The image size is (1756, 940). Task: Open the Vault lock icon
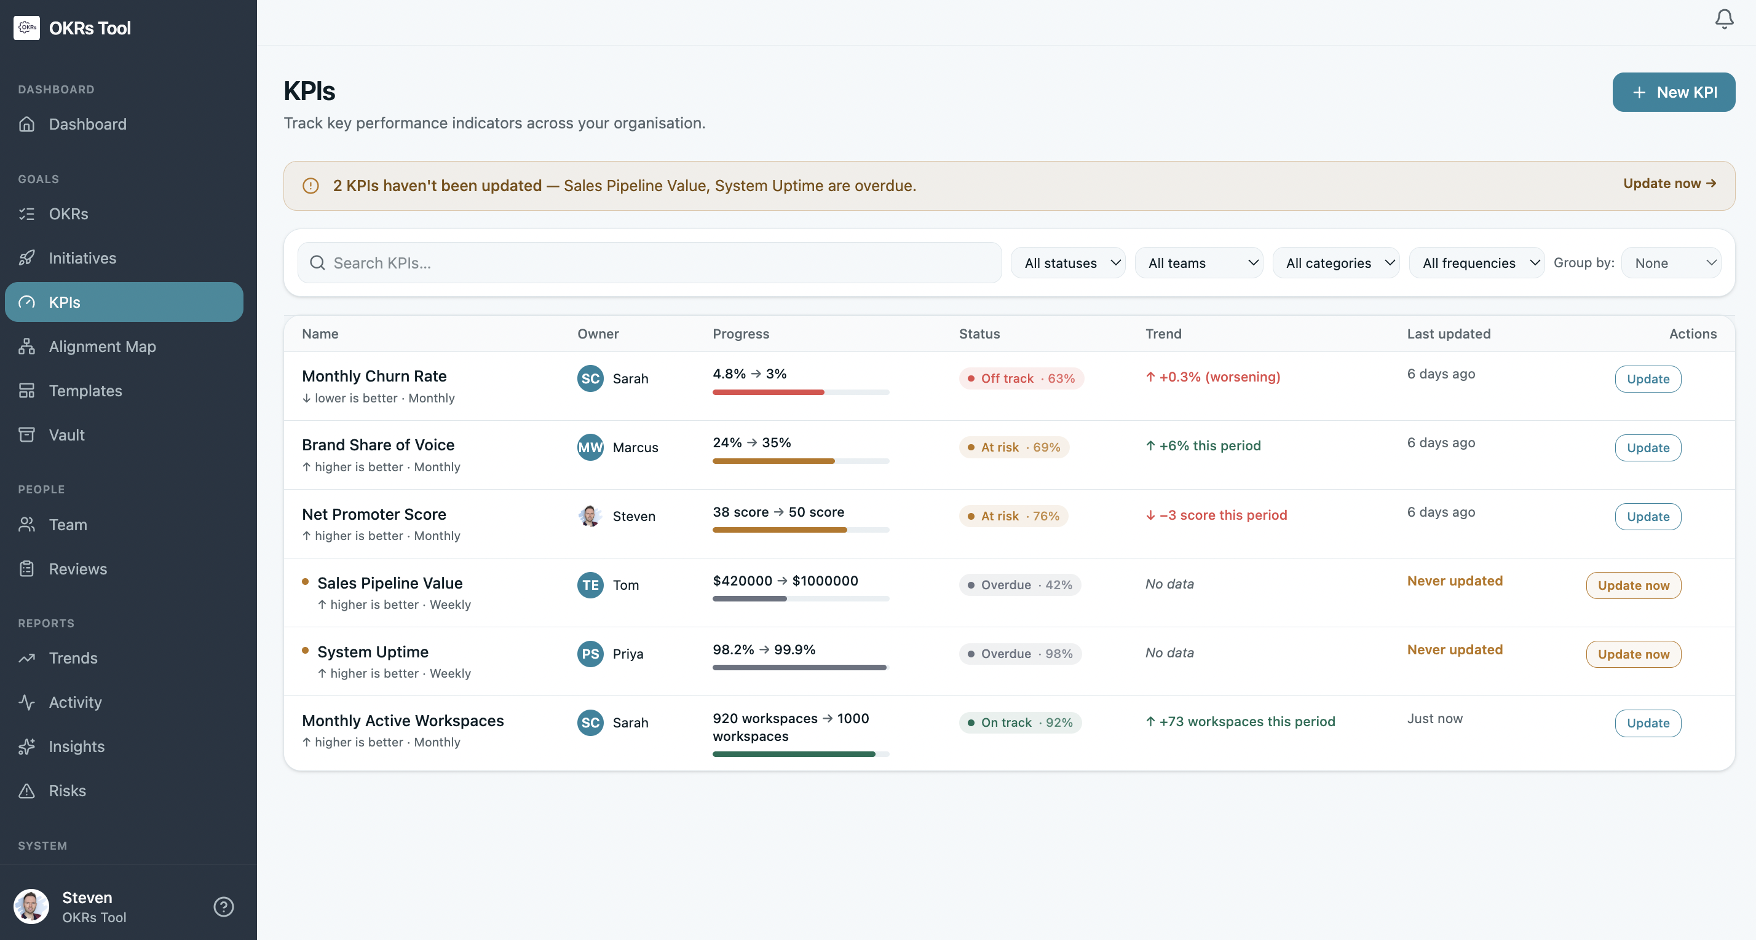point(26,434)
